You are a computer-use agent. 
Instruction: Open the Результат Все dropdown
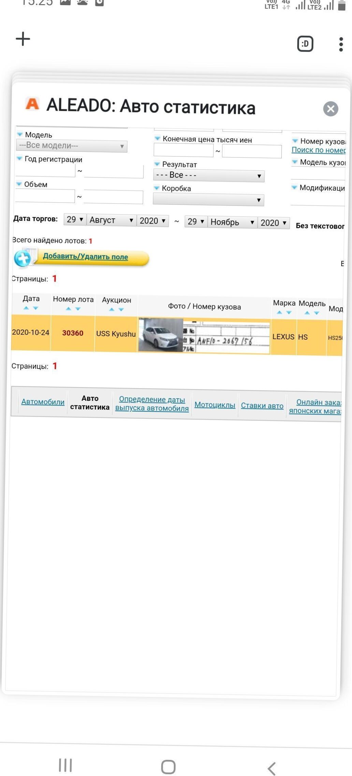point(209,175)
